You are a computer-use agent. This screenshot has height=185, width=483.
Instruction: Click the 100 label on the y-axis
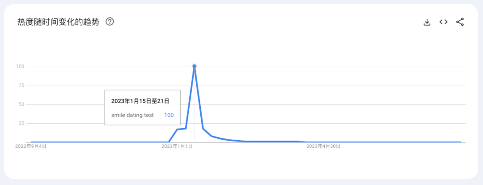tap(20, 66)
